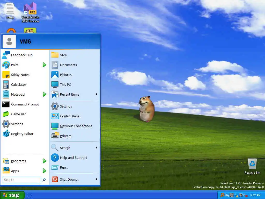
Task: Open the Documents folder
Action: pos(75,65)
